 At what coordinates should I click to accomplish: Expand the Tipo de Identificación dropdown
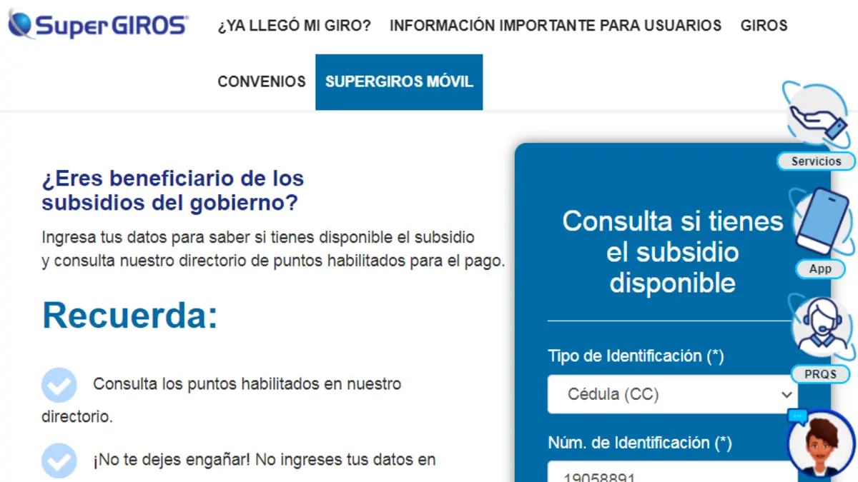tap(671, 394)
